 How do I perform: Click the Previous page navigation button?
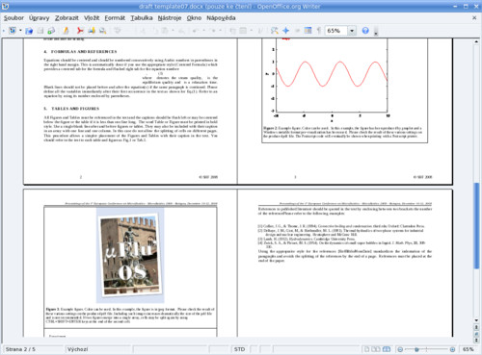(476, 327)
